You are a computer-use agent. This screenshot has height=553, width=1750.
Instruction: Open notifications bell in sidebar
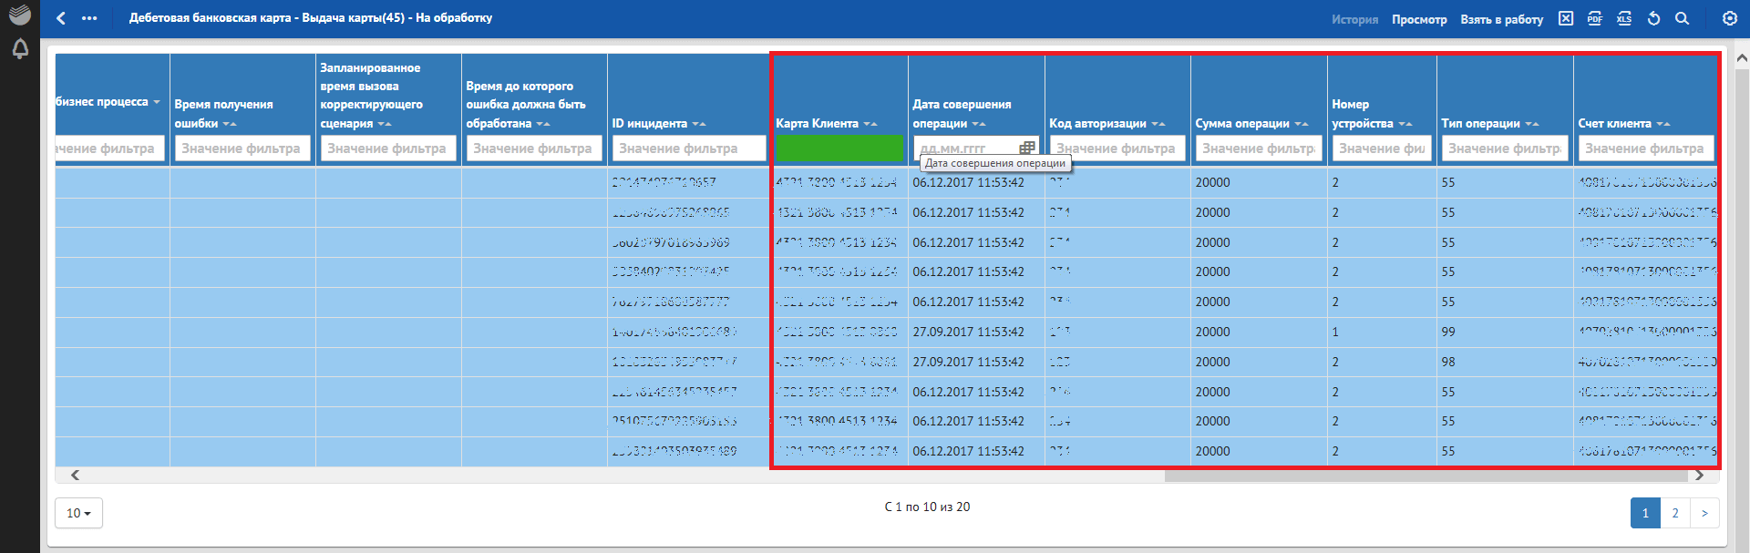click(20, 49)
